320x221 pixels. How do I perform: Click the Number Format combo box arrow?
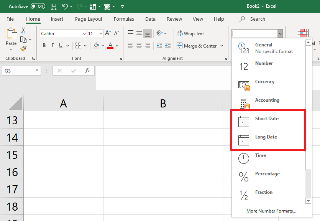(x=280, y=34)
